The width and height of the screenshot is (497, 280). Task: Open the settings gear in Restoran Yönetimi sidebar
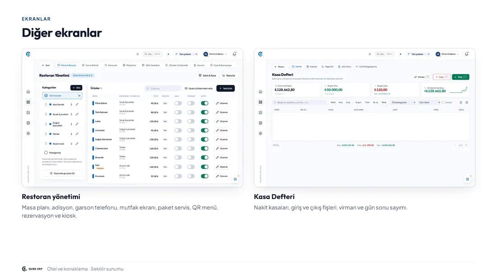28,133
